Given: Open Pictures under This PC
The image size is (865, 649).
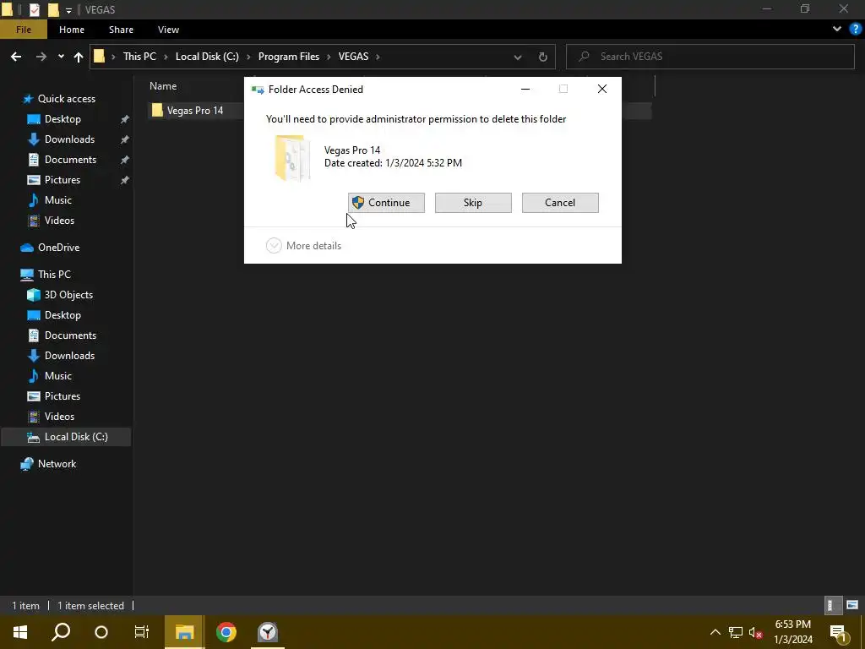Looking at the screenshot, I should coord(63,396).
